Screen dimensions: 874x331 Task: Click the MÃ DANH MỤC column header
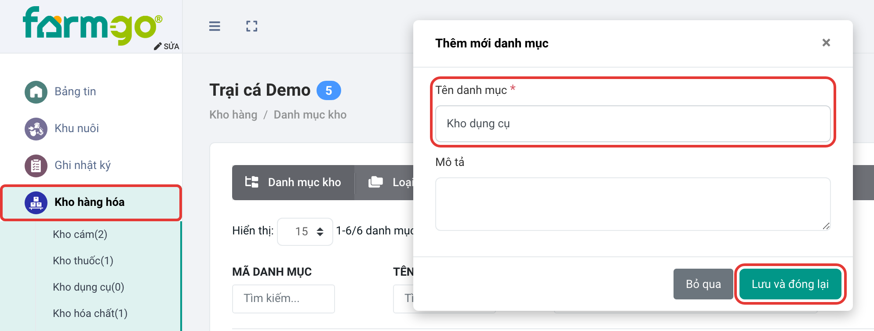(x=272, y=272)
